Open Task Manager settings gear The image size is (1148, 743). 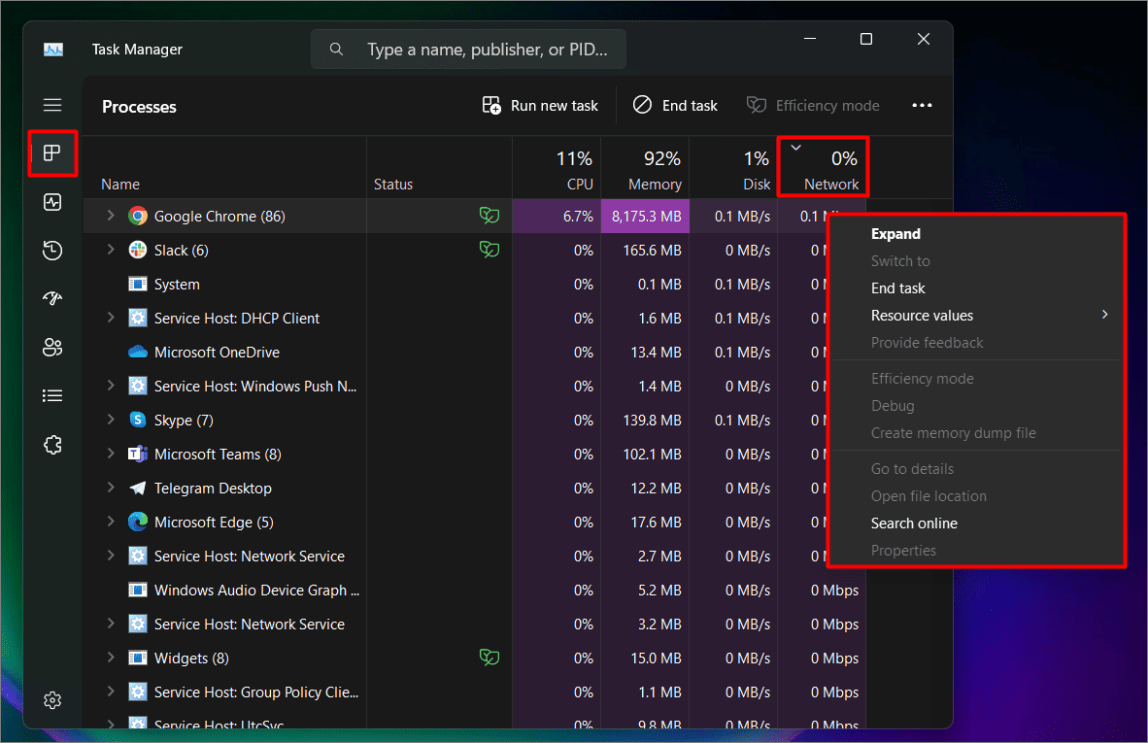tap(52, 700)
